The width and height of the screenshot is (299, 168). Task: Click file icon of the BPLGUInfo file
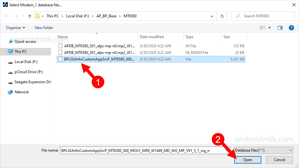(60, 59)
